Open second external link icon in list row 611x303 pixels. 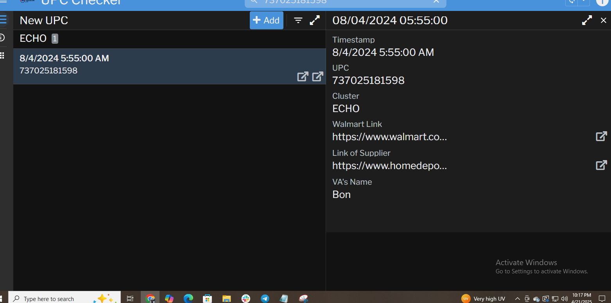pyautogui.click(x=317, y=77)
